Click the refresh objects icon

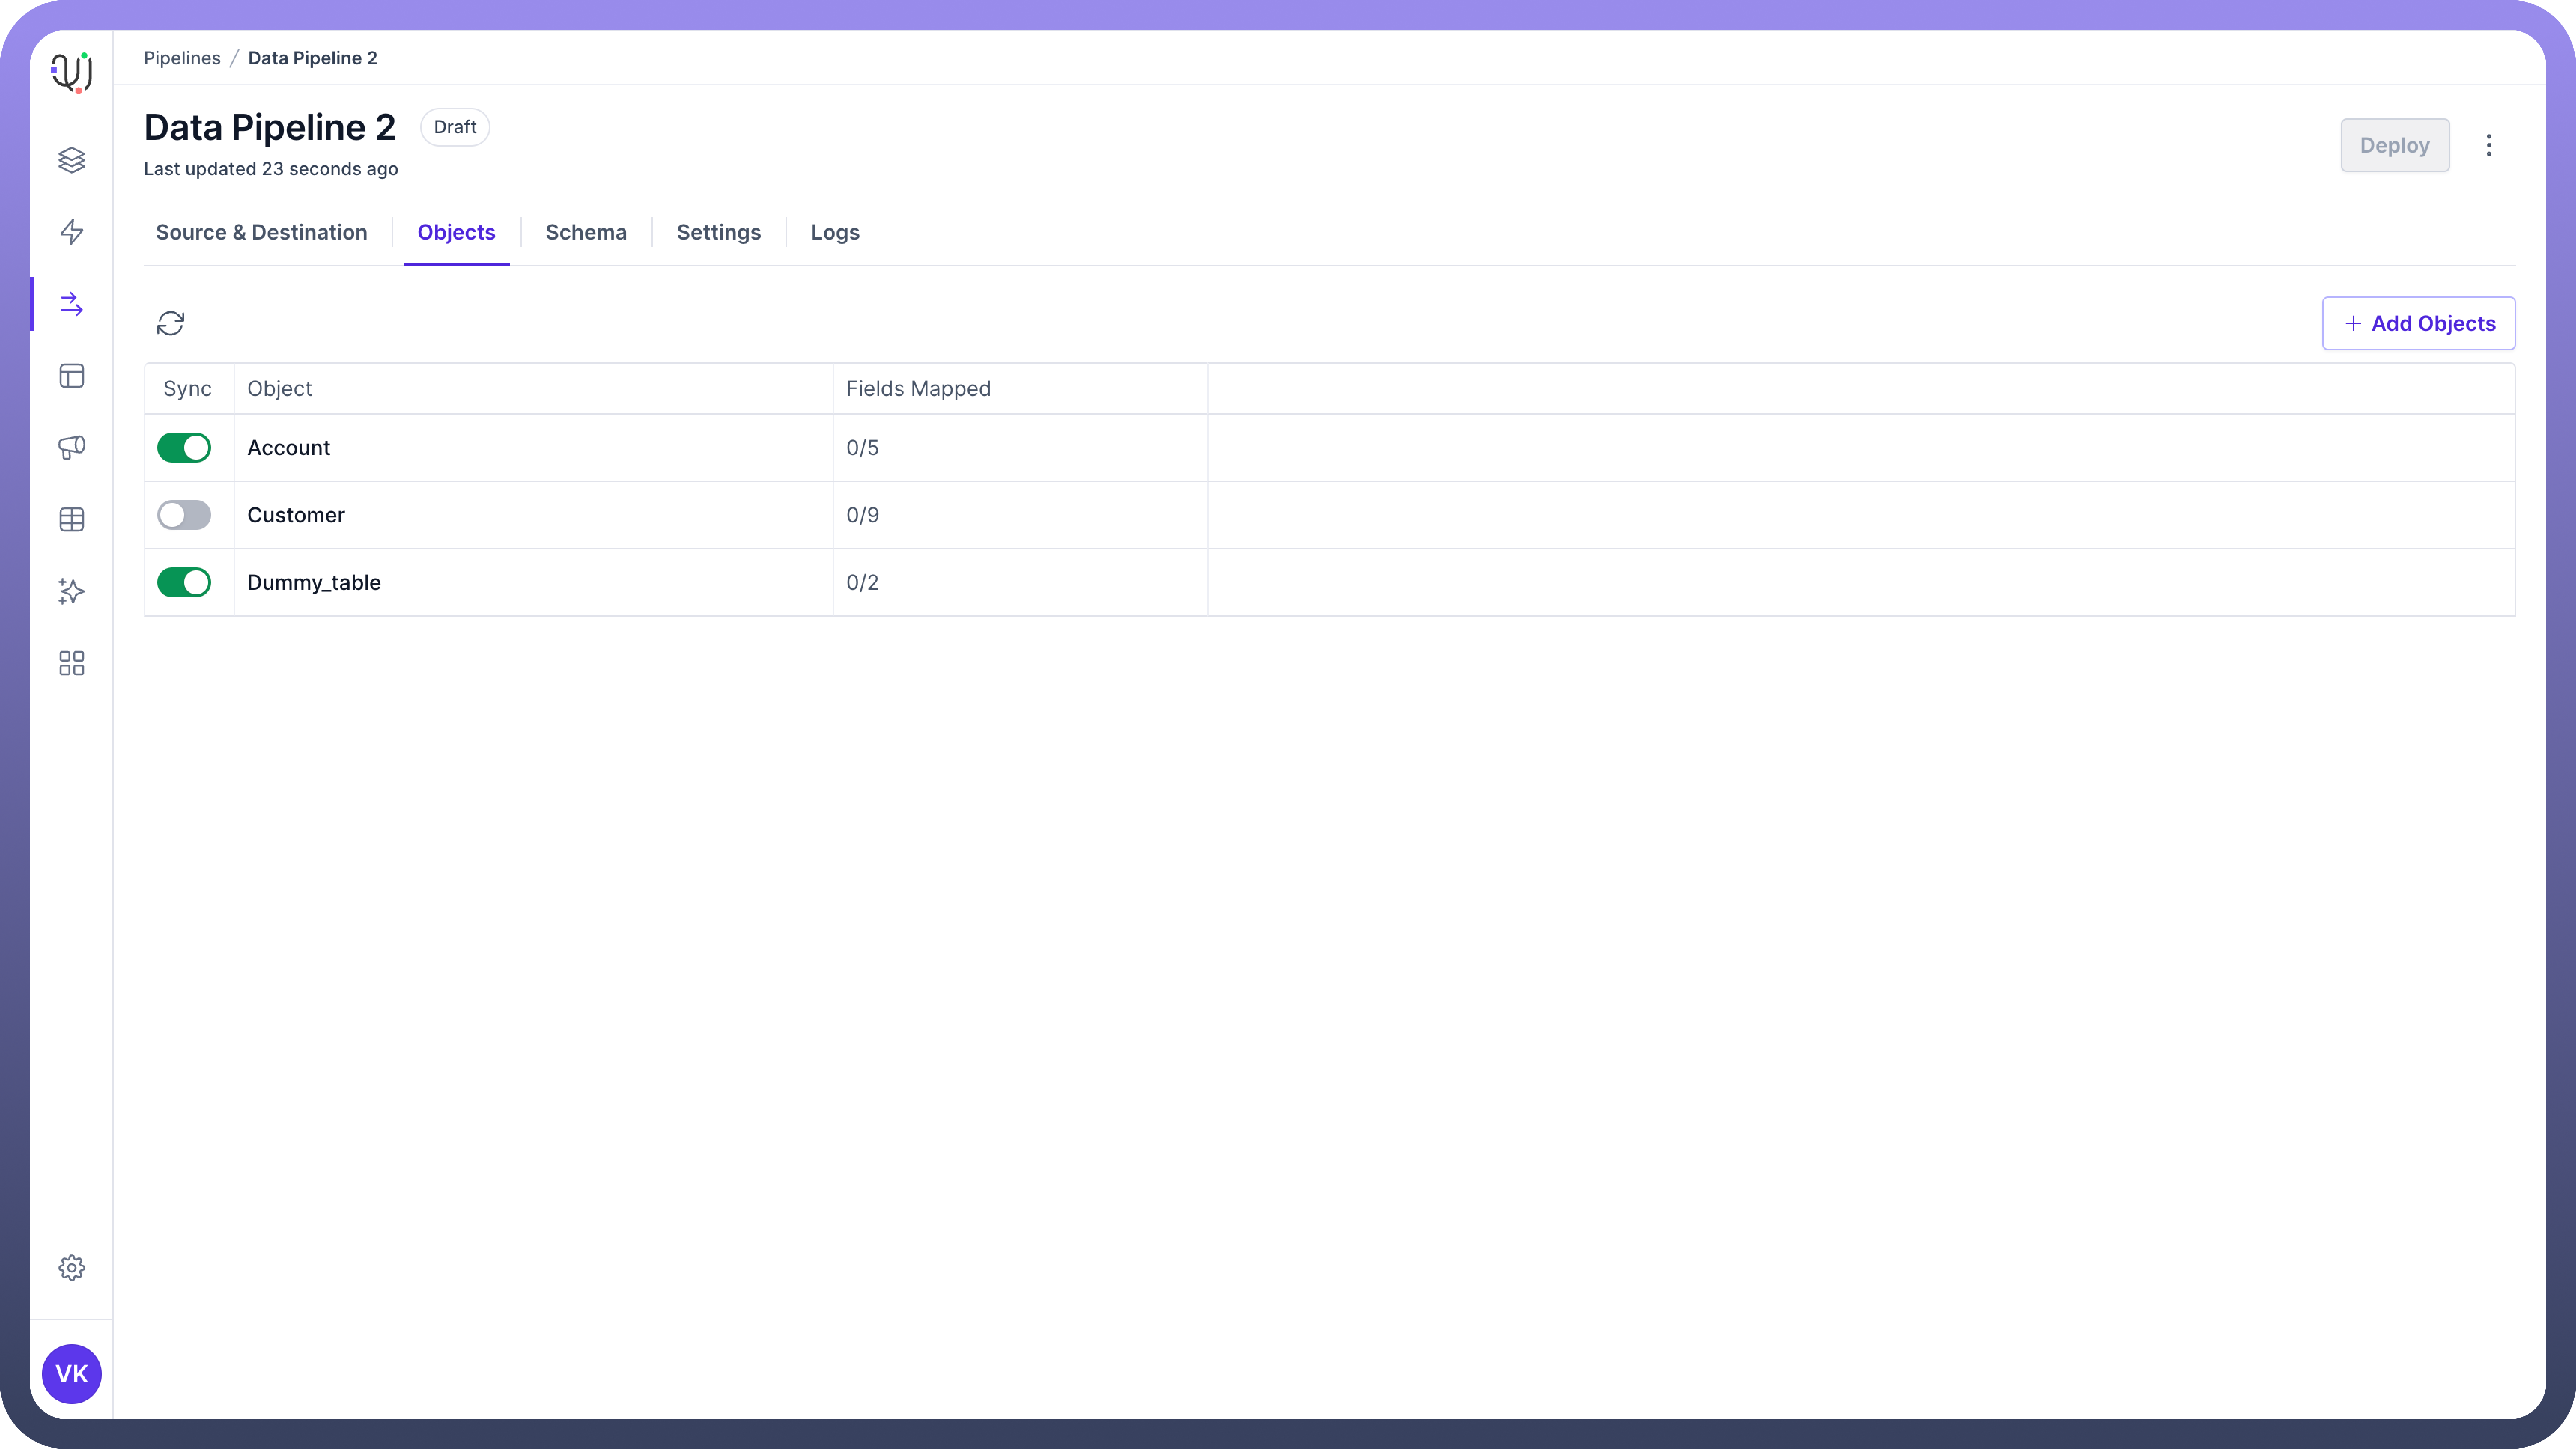pyautogui.click(x=171, y=323)
